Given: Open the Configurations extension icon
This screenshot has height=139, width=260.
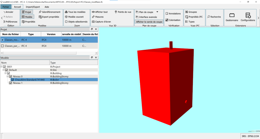Looking at the screenshot, I should (x=248, y=16).
